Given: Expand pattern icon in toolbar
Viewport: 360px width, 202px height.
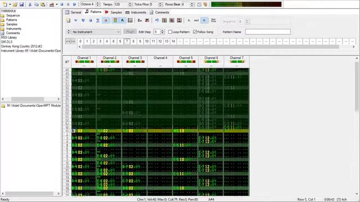Looking at the screenshot, I should [x=172, y=20].
